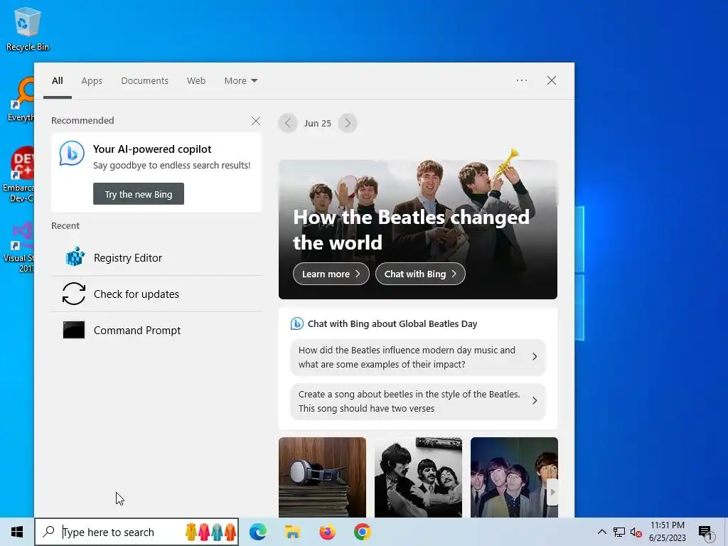Close the search panel
Image resolution: width=728 pixels, height=546 pixels.
(x=552, y=80)
